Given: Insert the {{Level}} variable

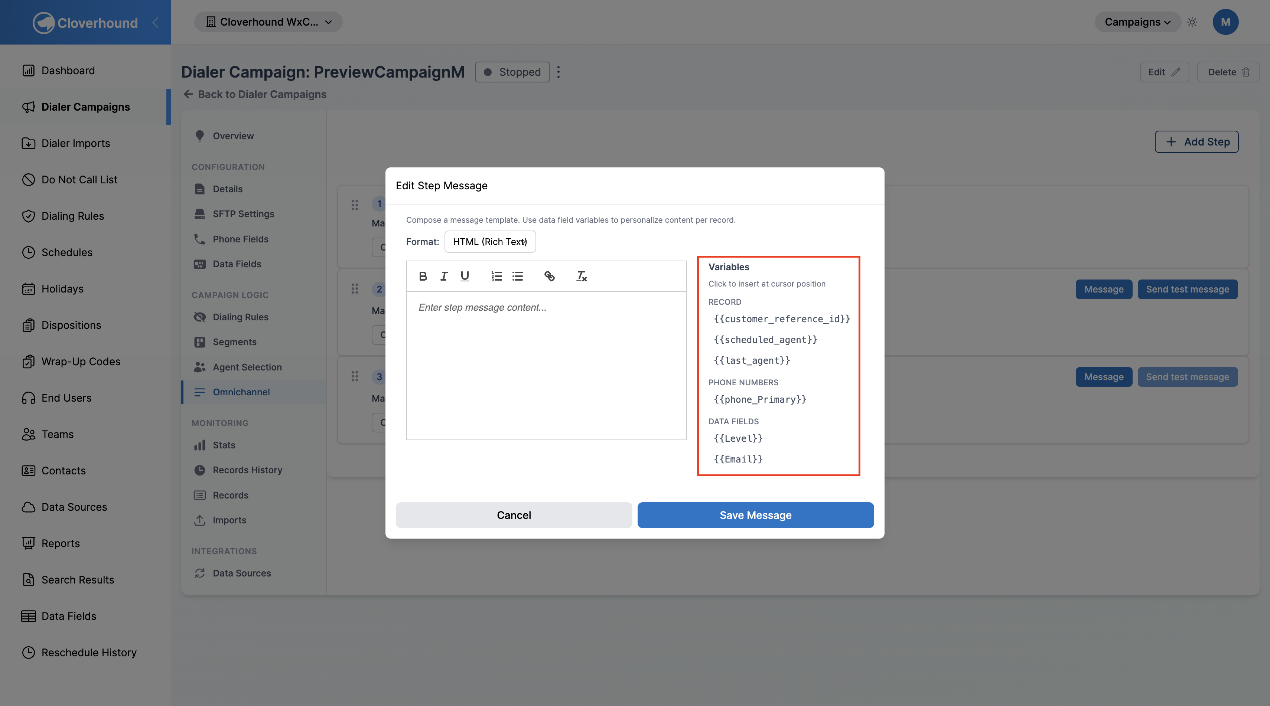Looking at the screenshot, I should tap(738, 438).
